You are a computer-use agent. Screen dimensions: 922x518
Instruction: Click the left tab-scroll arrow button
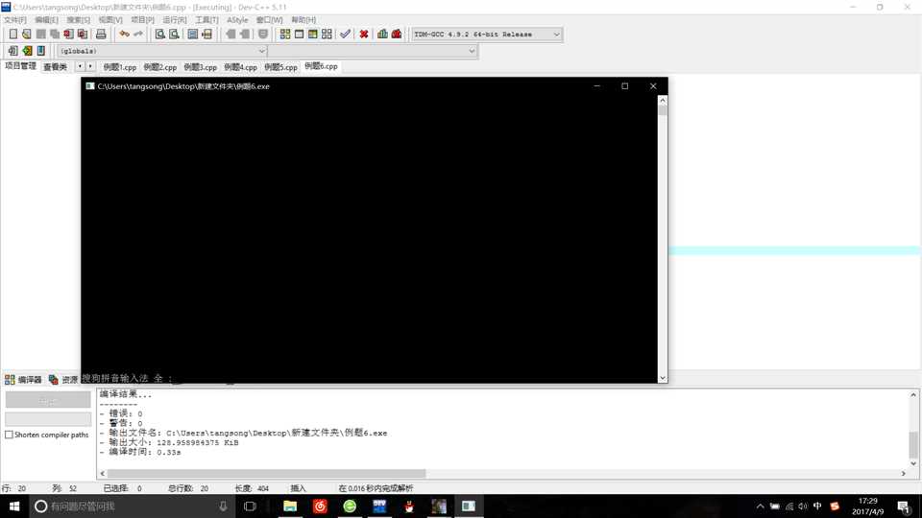pos(80,66)
